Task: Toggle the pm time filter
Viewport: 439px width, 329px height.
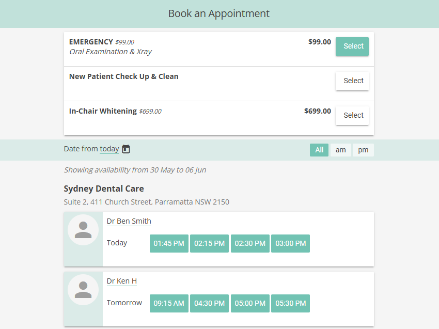Action: click(363, 150)
